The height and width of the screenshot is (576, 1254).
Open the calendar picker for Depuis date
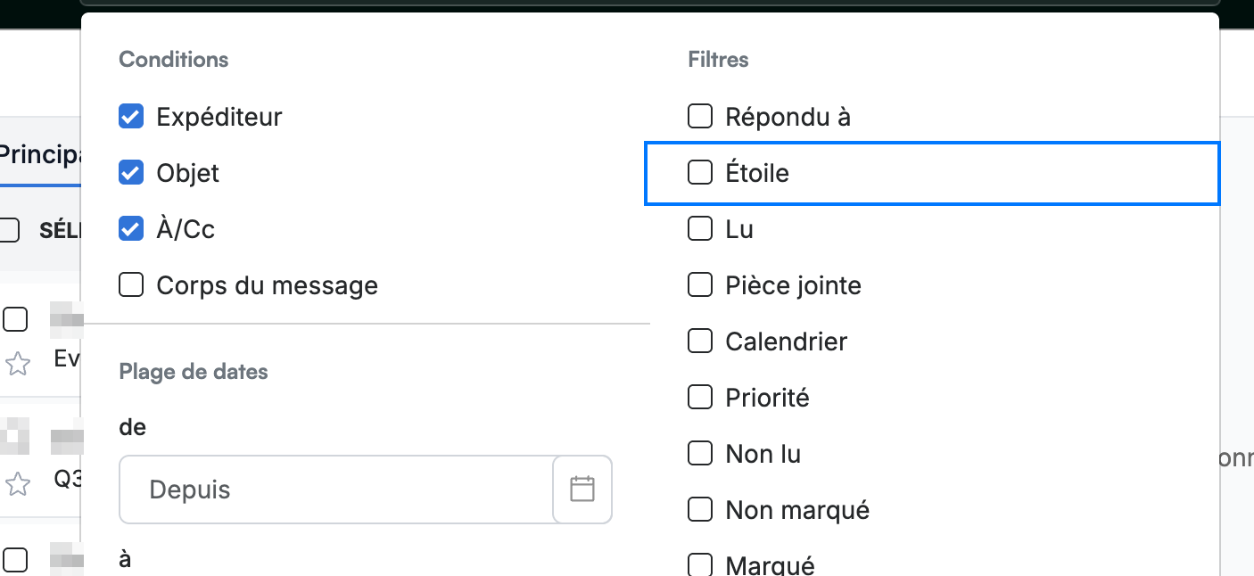click(582, 489)
